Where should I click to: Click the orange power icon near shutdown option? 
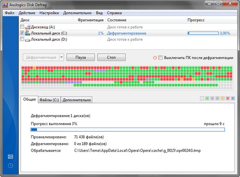point(155,58)
